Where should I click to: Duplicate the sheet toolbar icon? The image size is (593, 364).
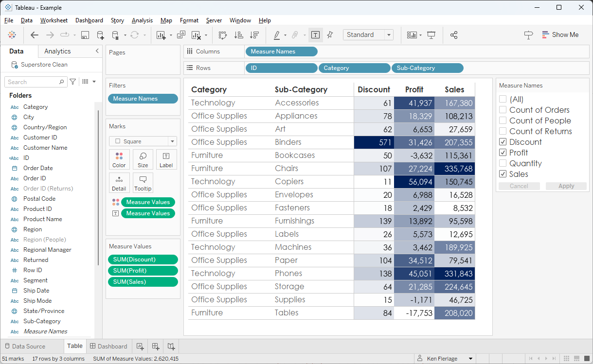click(181, 35)
